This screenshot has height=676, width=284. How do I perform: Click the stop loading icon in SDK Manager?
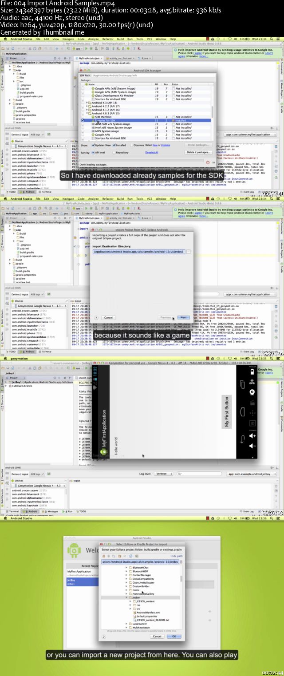click(208, 162)
